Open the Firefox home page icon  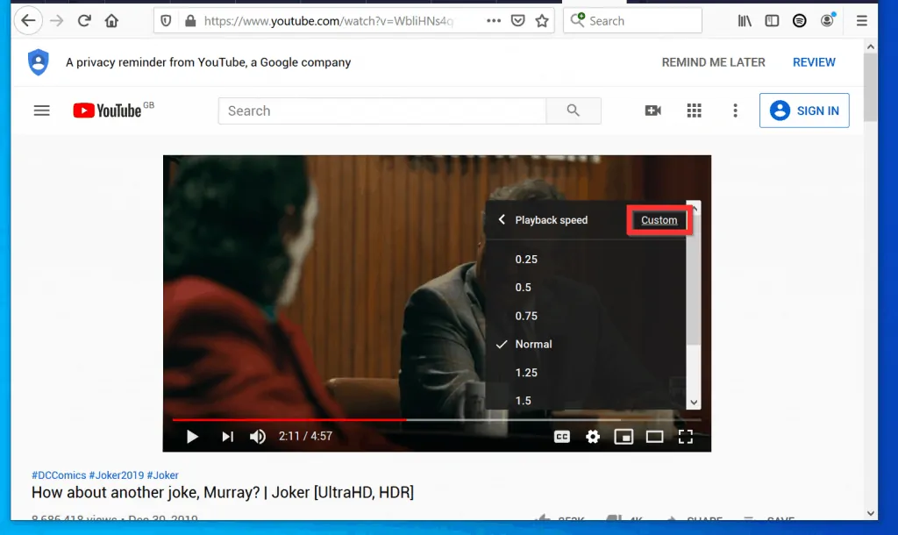tap(111, 21)
